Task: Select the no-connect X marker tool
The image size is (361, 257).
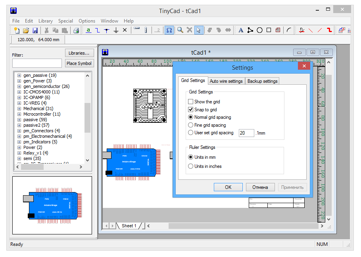Action: (125, 30)
